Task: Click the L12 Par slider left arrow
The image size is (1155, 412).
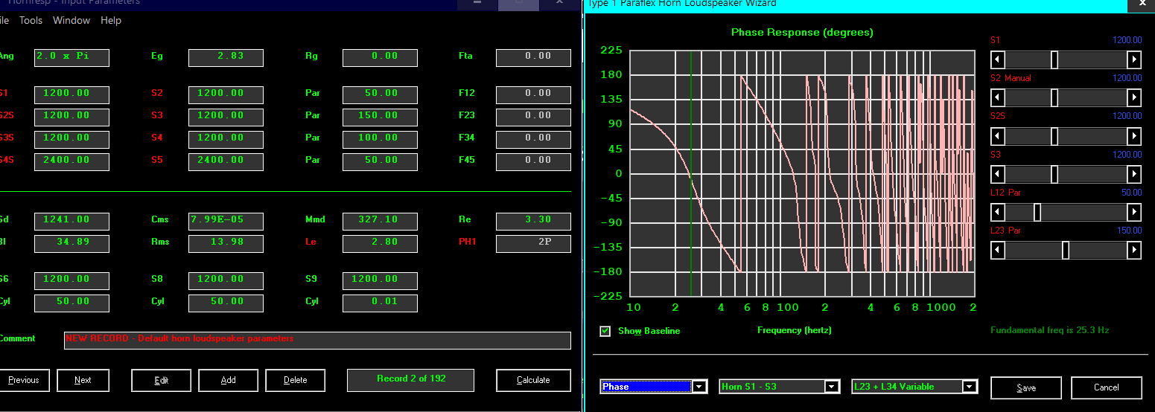Action: 998,213
